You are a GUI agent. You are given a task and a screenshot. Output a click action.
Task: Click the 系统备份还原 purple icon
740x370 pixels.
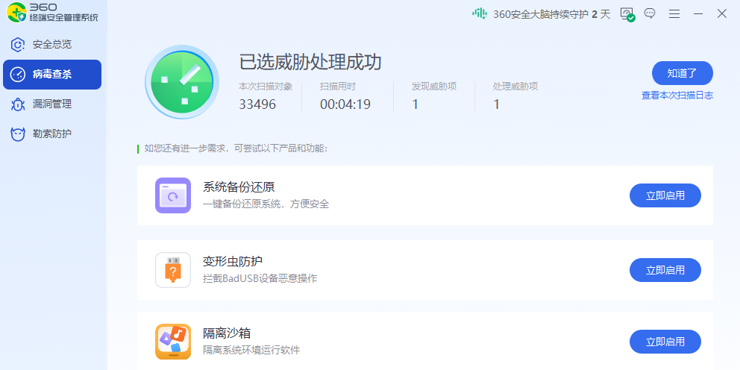(173, 195)
